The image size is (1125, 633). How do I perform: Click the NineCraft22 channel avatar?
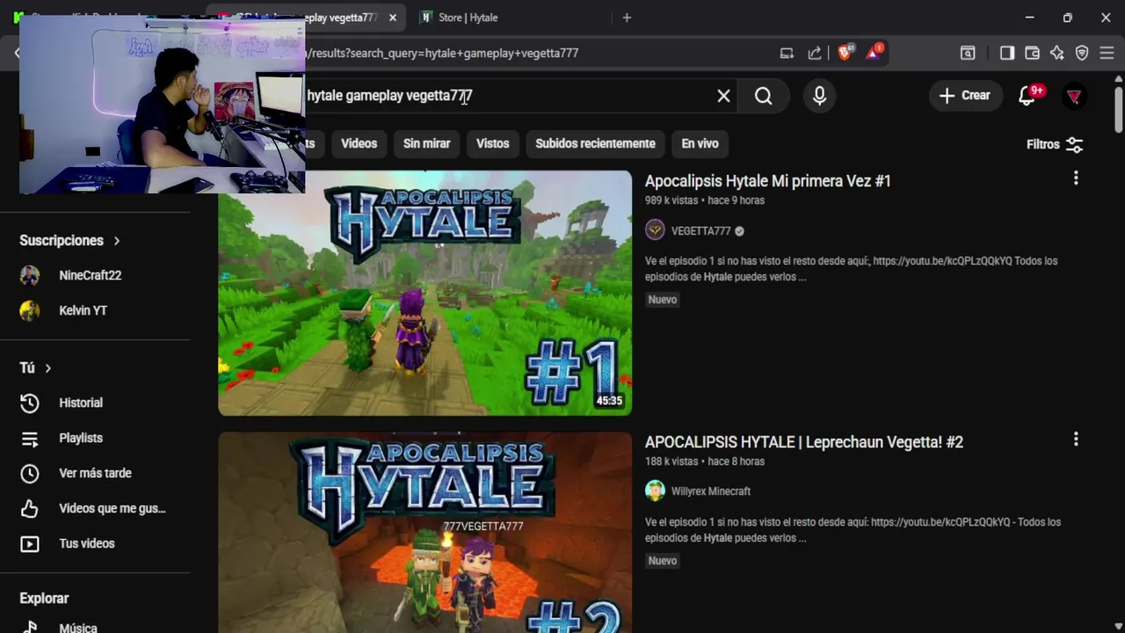click(30, 275)
